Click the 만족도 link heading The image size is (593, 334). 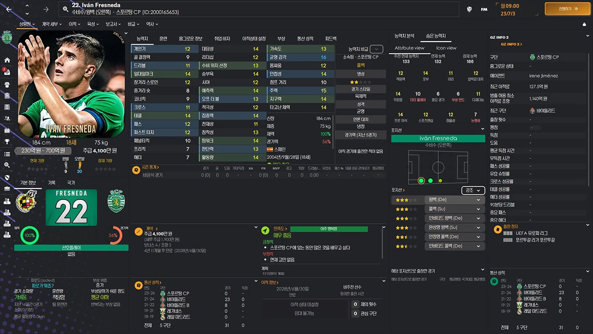[281, 229]
